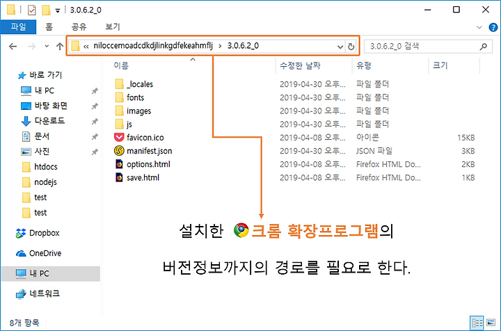Screen dimensions: 501x331
Task: Select the js folder
Action: coord(123,124)
